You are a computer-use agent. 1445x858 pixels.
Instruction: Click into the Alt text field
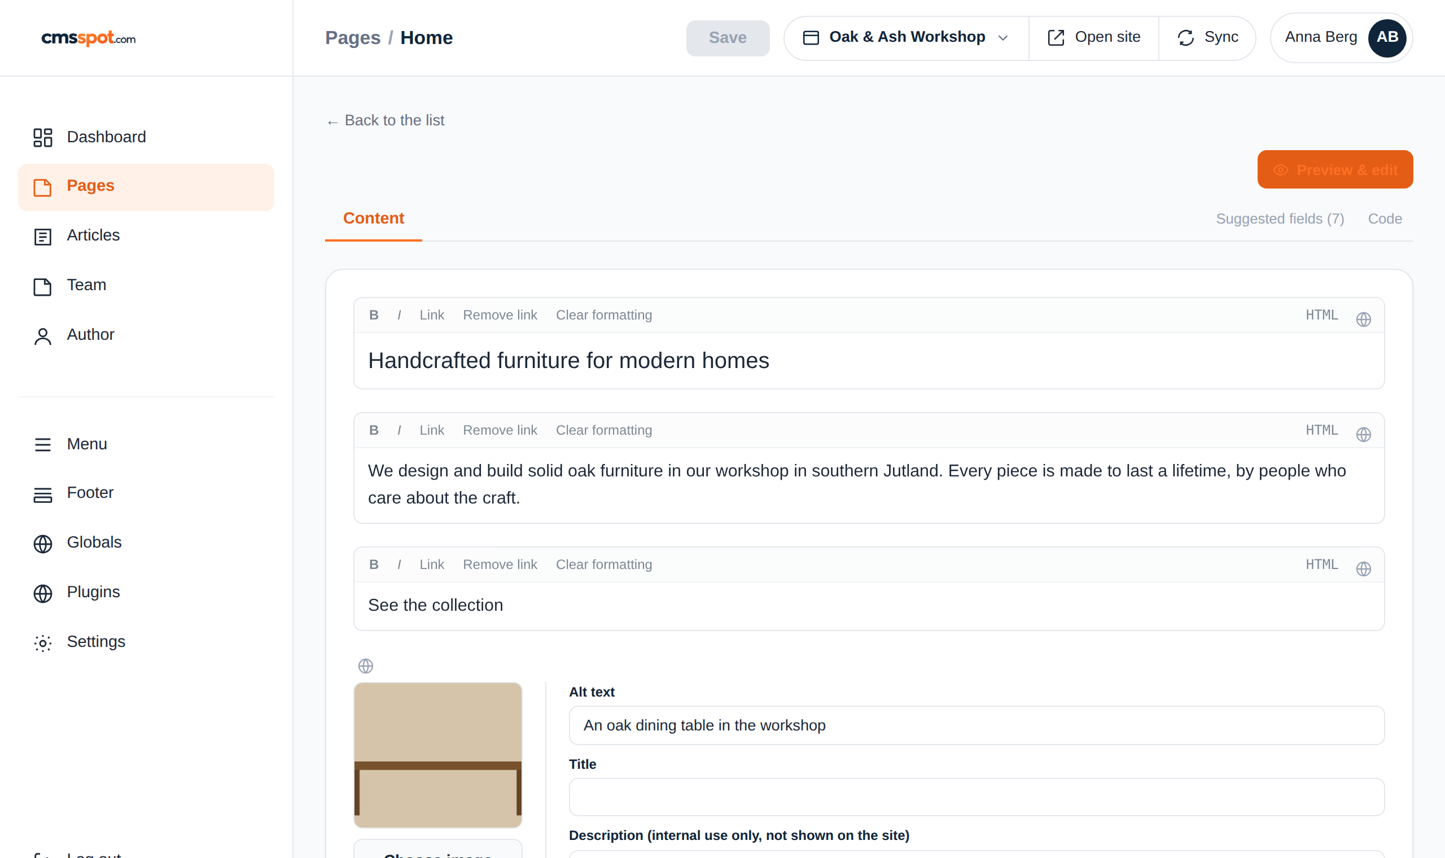[x=977, y=725]
